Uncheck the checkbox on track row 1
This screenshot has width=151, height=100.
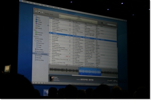(x=53, y=20)
